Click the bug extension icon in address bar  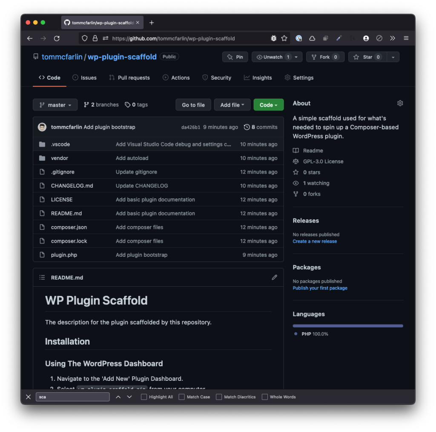point(274,38)
